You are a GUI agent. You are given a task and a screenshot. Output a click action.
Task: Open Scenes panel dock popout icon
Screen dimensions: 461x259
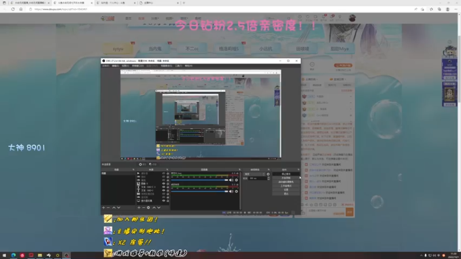tap(133, 169)
